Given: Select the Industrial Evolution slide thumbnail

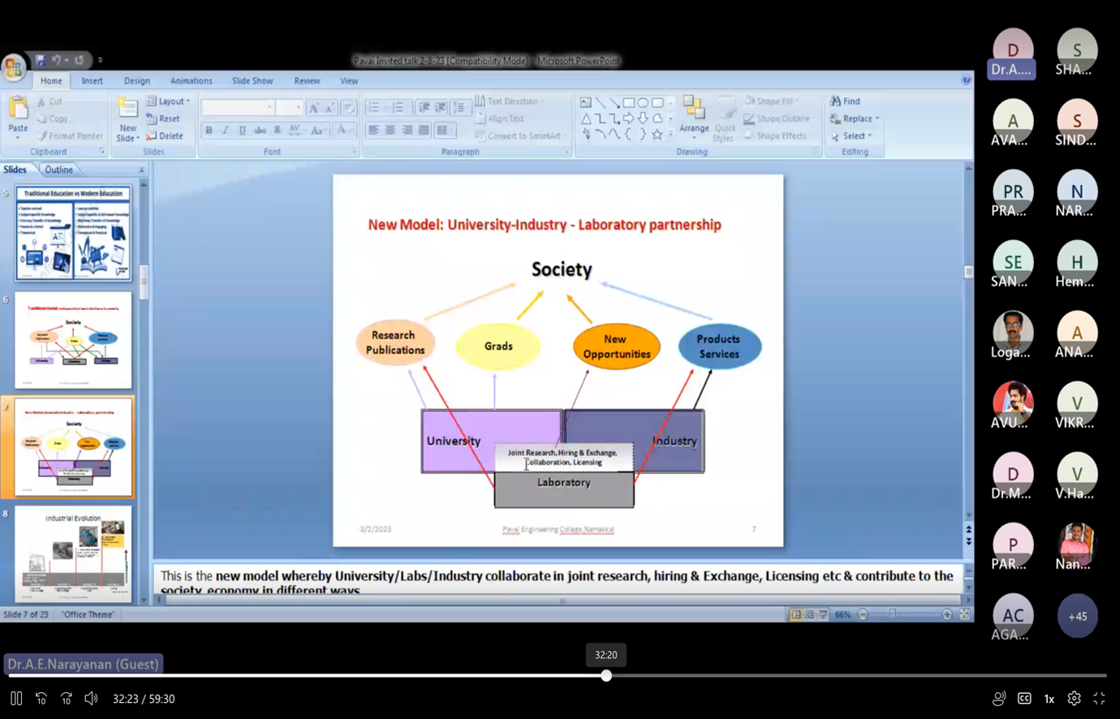Looking at the screenshot, I should click(x=73, y=553).
